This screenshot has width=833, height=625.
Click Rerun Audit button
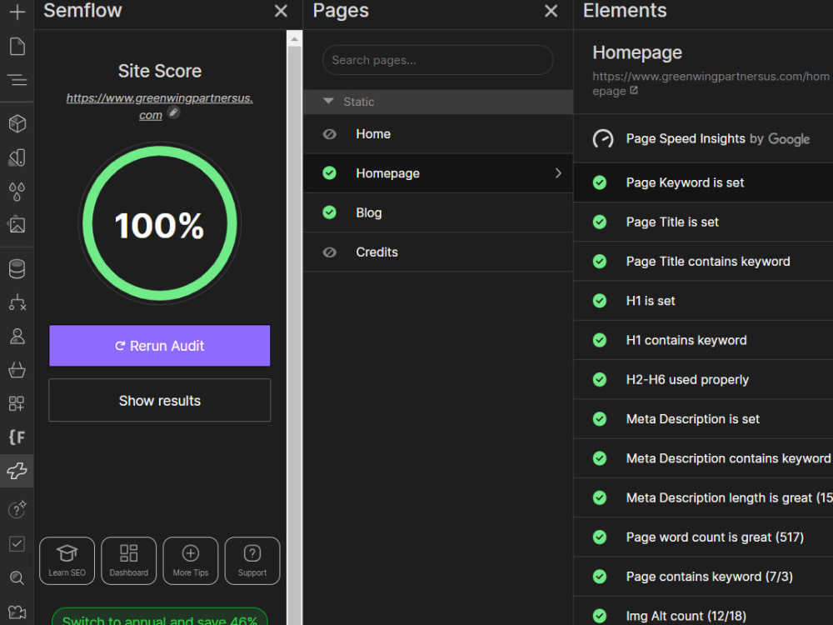click(159, 346)
